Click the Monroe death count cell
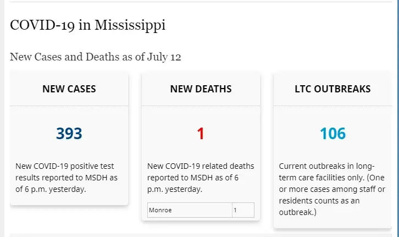The image size is (399, 237). [242, 210]
